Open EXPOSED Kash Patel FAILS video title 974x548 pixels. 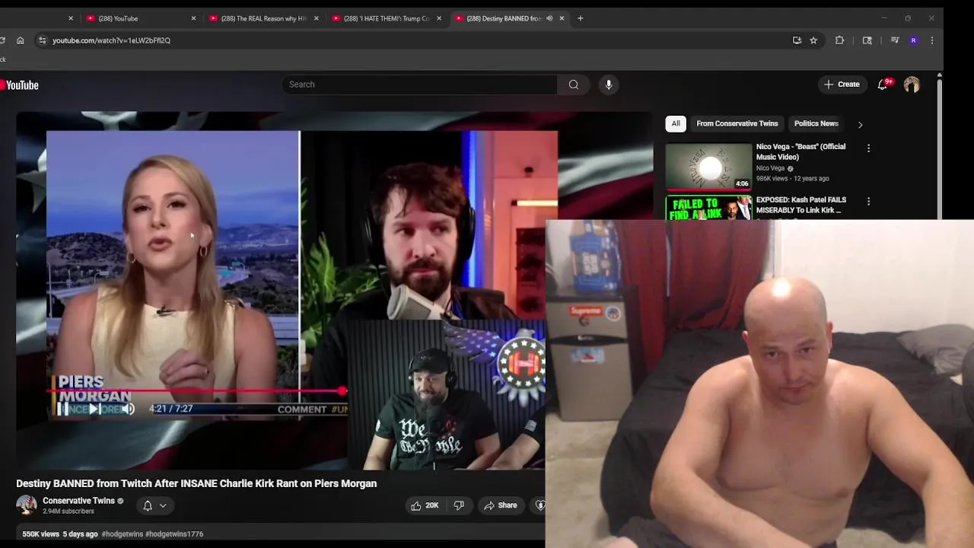(x=801, y=205)
